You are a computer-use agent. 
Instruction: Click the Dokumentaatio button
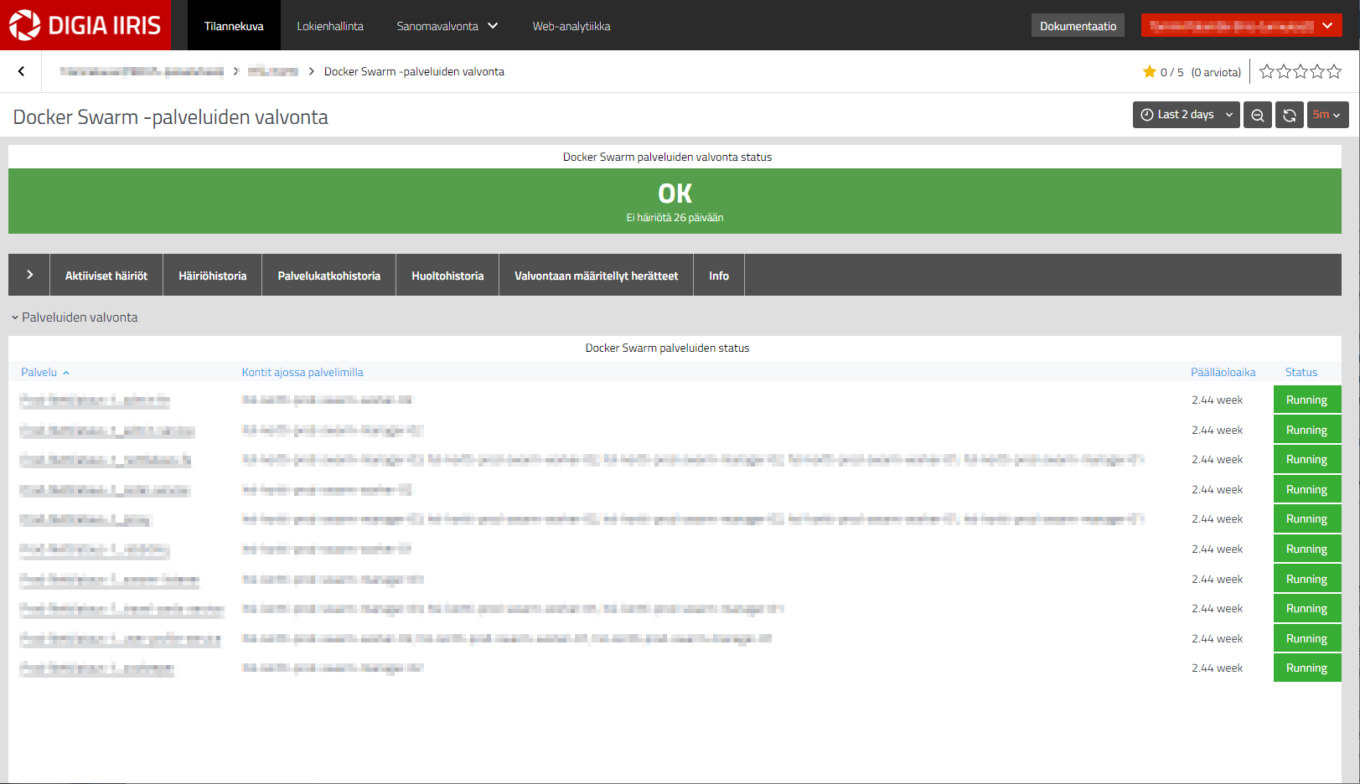tap(1078, 26)
